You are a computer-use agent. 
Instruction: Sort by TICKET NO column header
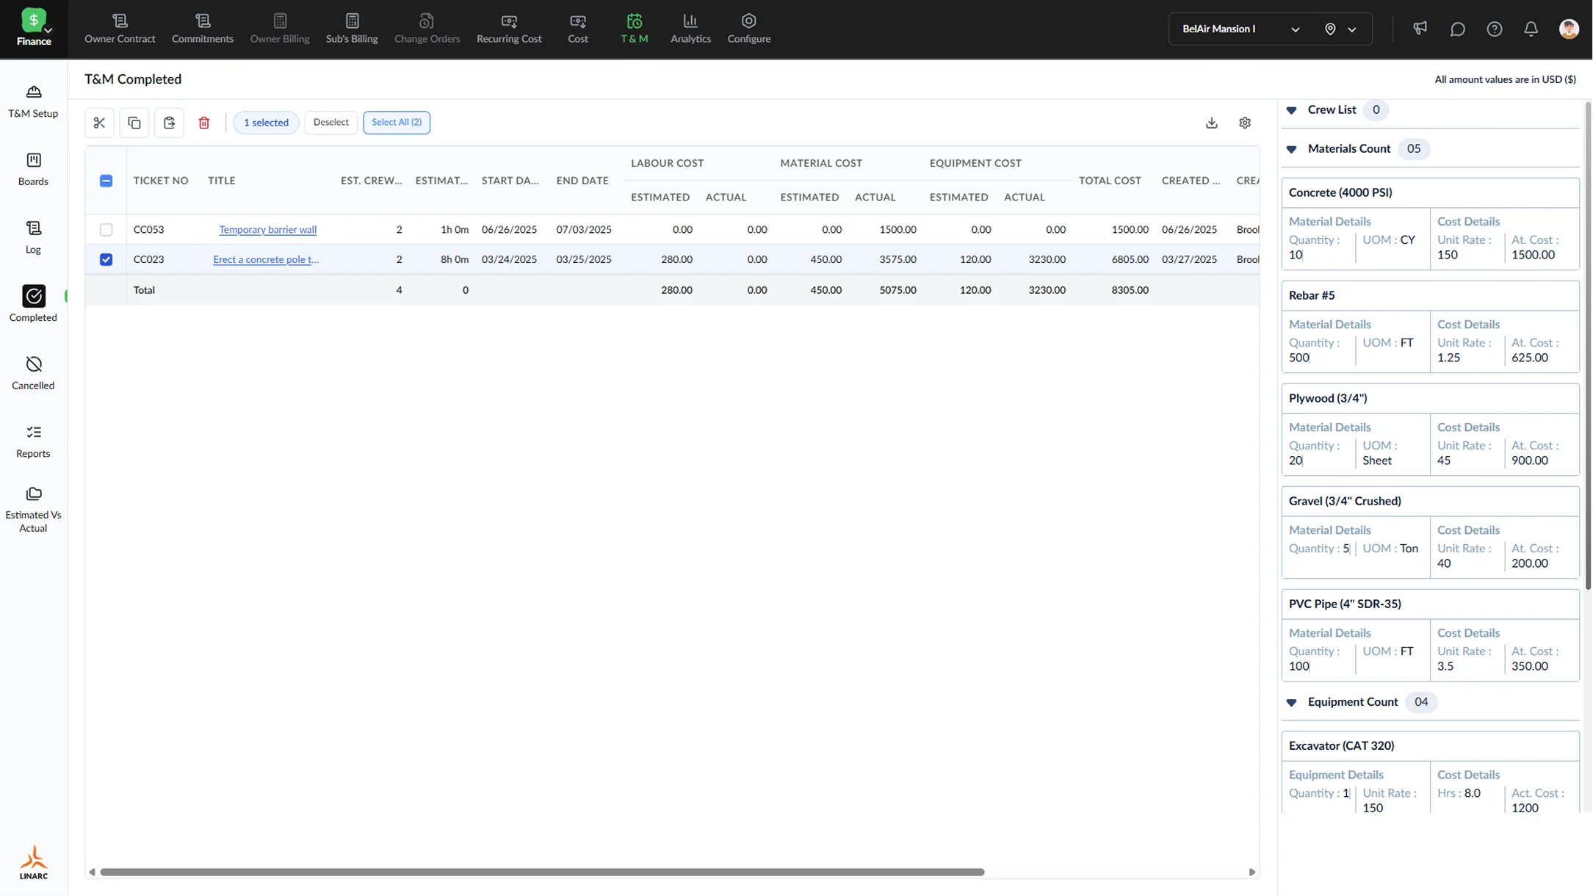click(161, 181)
